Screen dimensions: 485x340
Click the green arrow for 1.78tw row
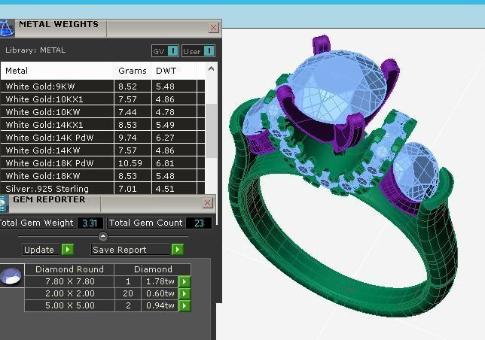(185, 281)
